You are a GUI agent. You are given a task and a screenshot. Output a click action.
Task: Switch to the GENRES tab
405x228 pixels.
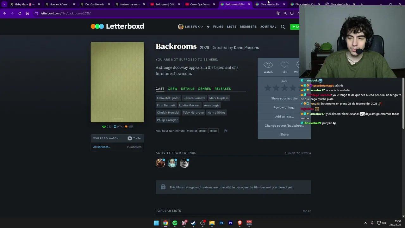(204, 89)
